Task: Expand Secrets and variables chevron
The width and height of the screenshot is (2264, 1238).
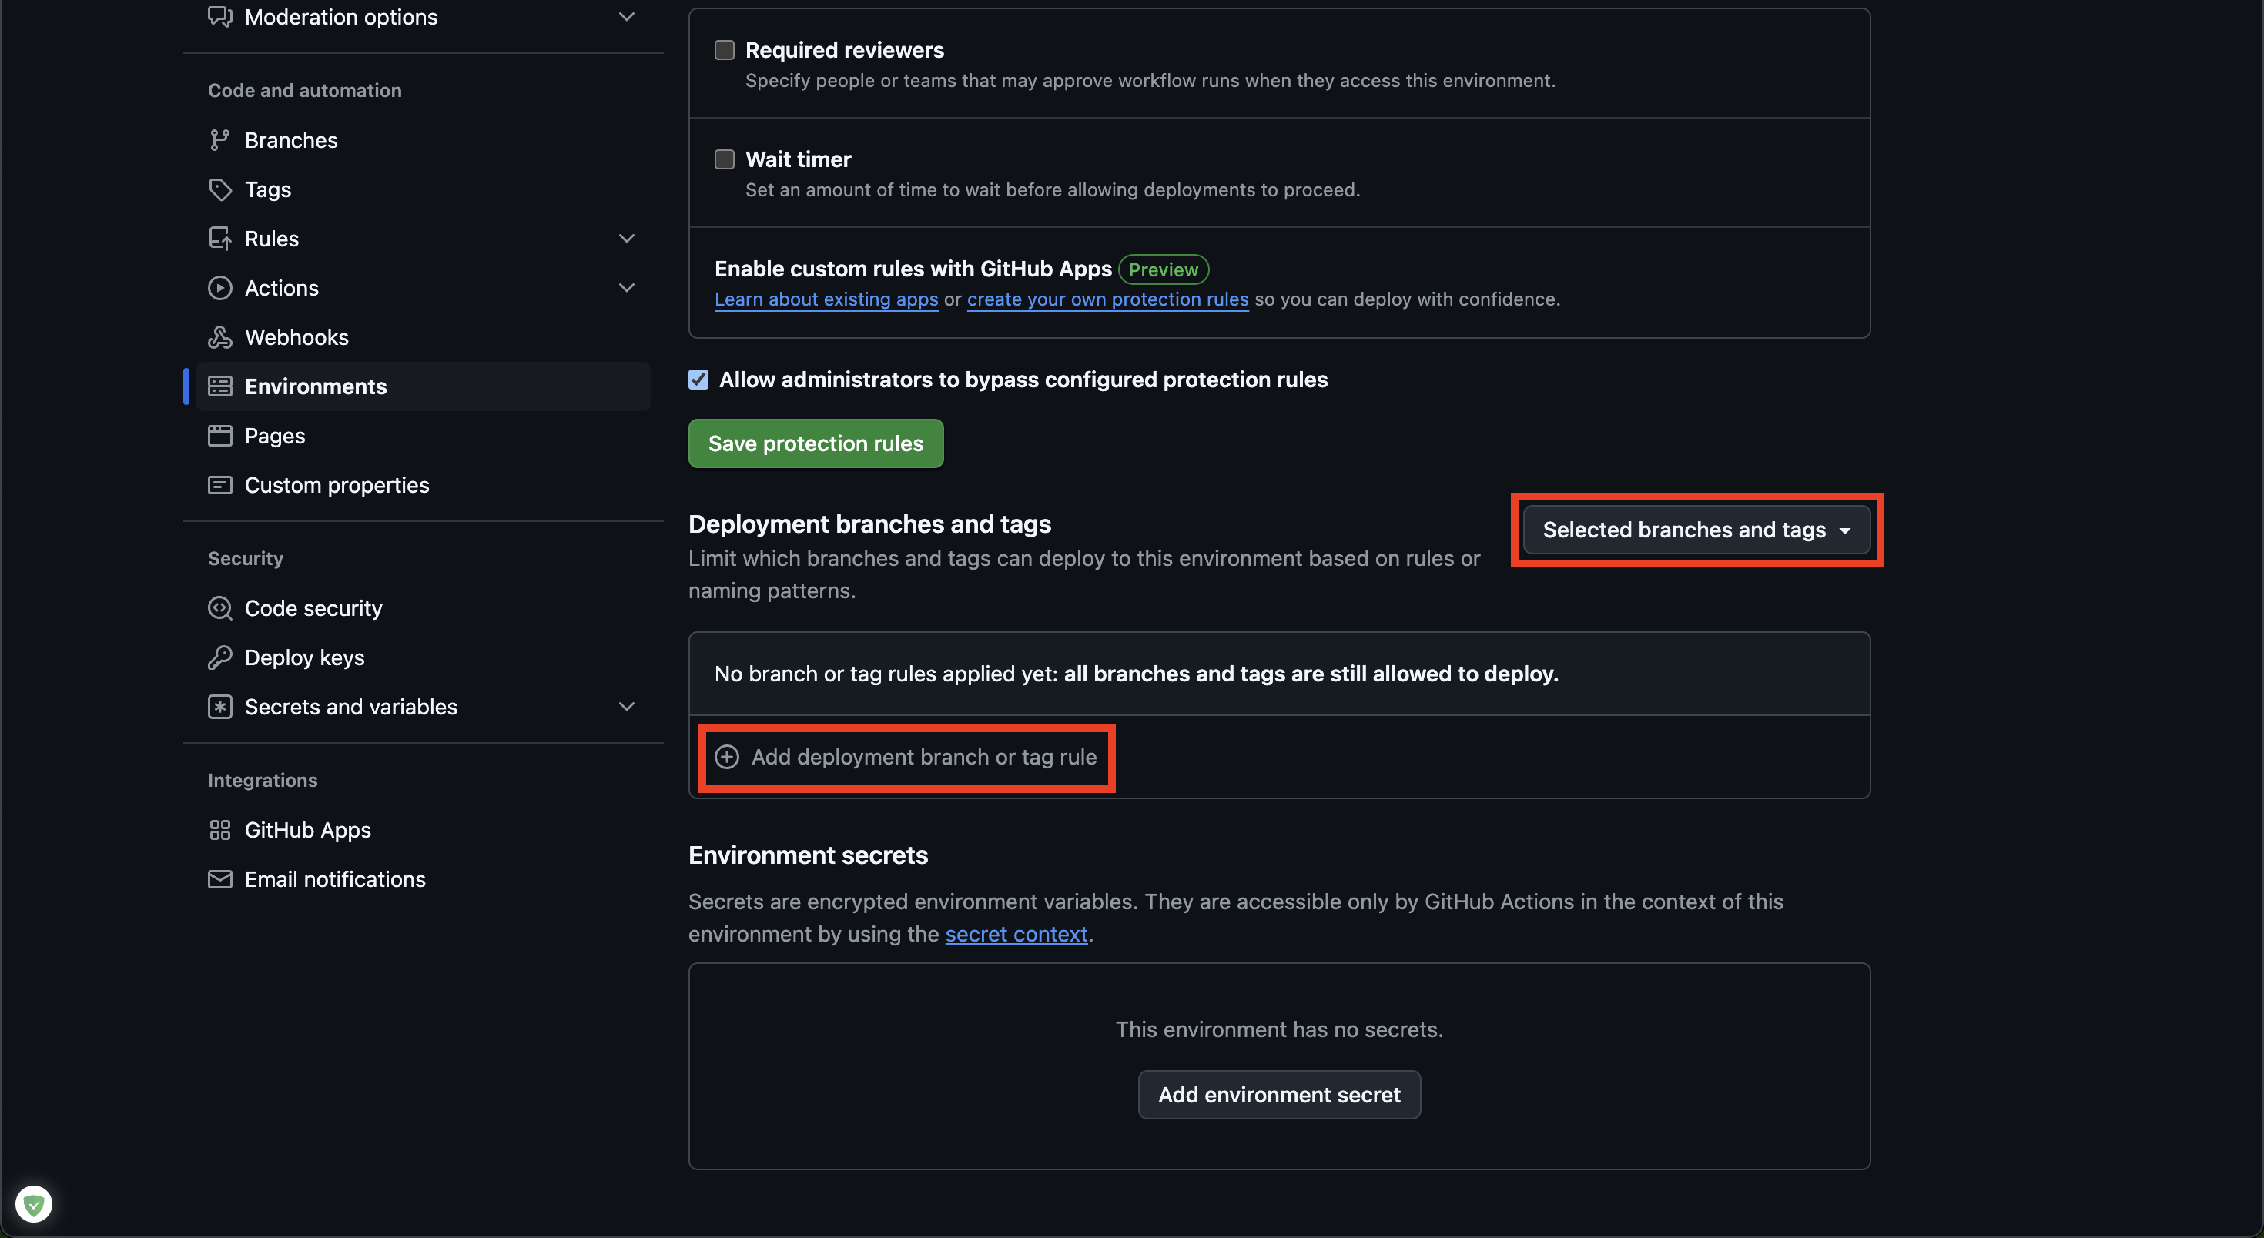Action: point(627,705)
